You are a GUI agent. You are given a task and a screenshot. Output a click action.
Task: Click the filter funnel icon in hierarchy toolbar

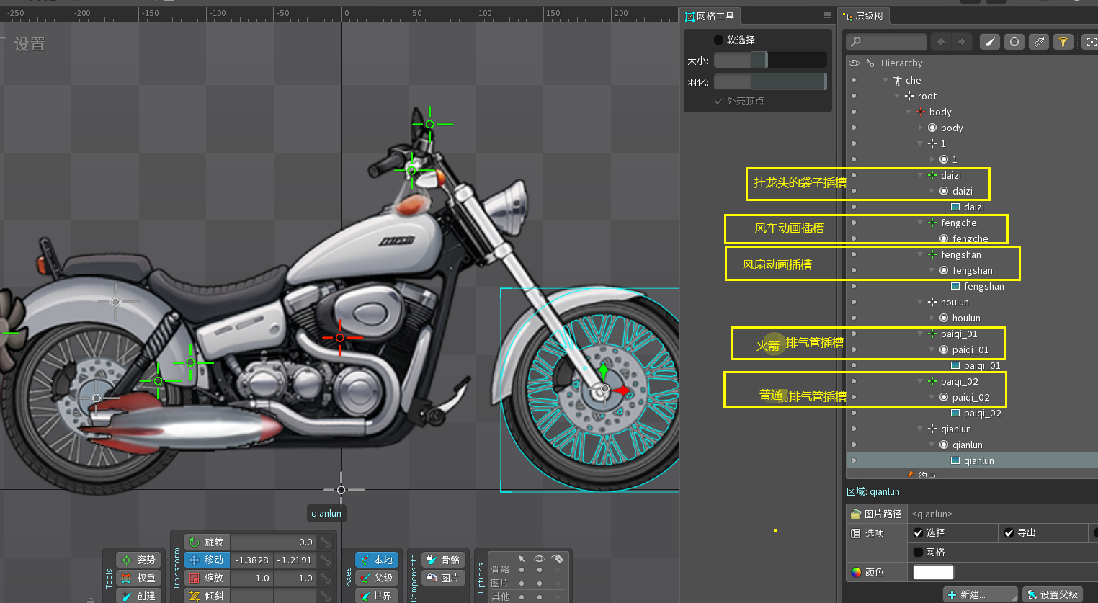(x=1063, y=42)
